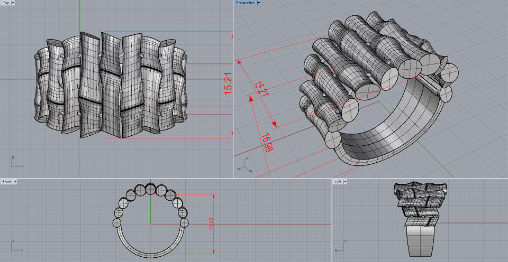Select the bamboo ring model in Top viewport
This screenshot has width=508, height=262.
111,85
